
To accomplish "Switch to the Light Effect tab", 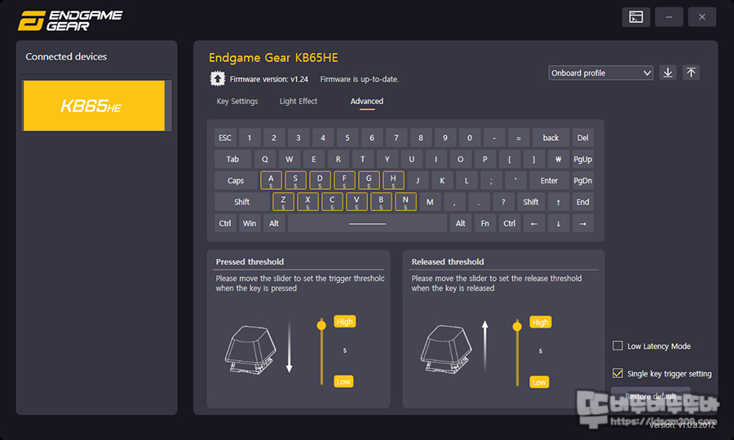I will [x=298, y=101].
